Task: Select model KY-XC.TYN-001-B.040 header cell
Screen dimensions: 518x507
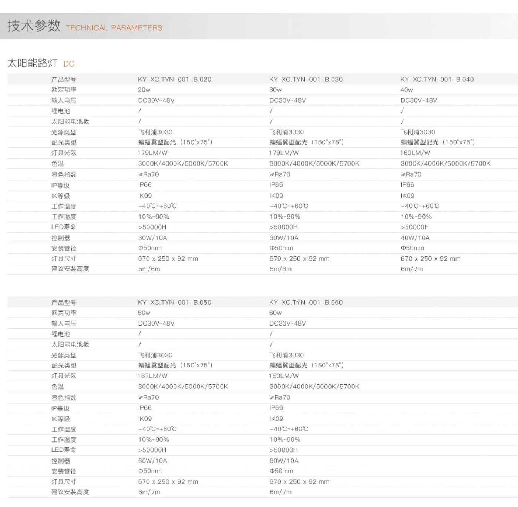Action: (x=437, y=79)
